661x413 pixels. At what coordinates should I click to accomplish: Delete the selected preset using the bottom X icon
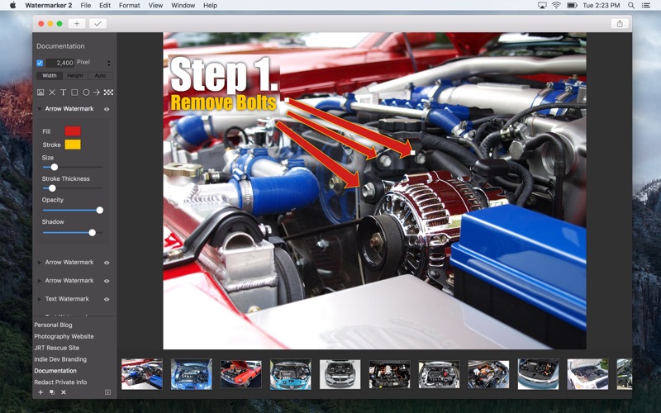(64, 392)
